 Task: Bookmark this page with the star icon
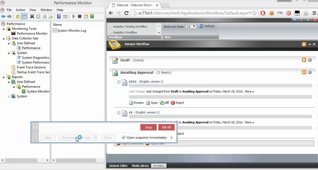(254, 13)
